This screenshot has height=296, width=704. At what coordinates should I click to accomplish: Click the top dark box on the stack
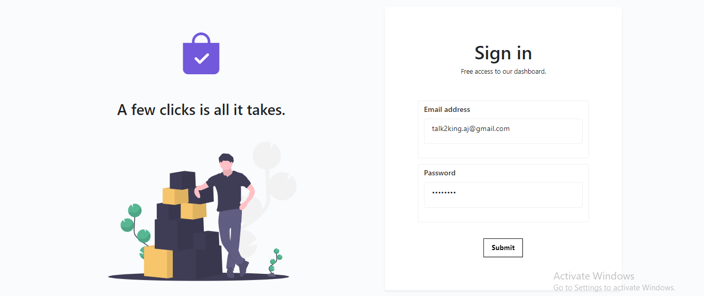pos(183,180)
